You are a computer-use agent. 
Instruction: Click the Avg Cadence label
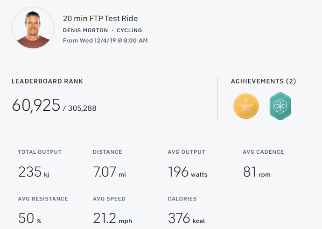pos(263,152)
